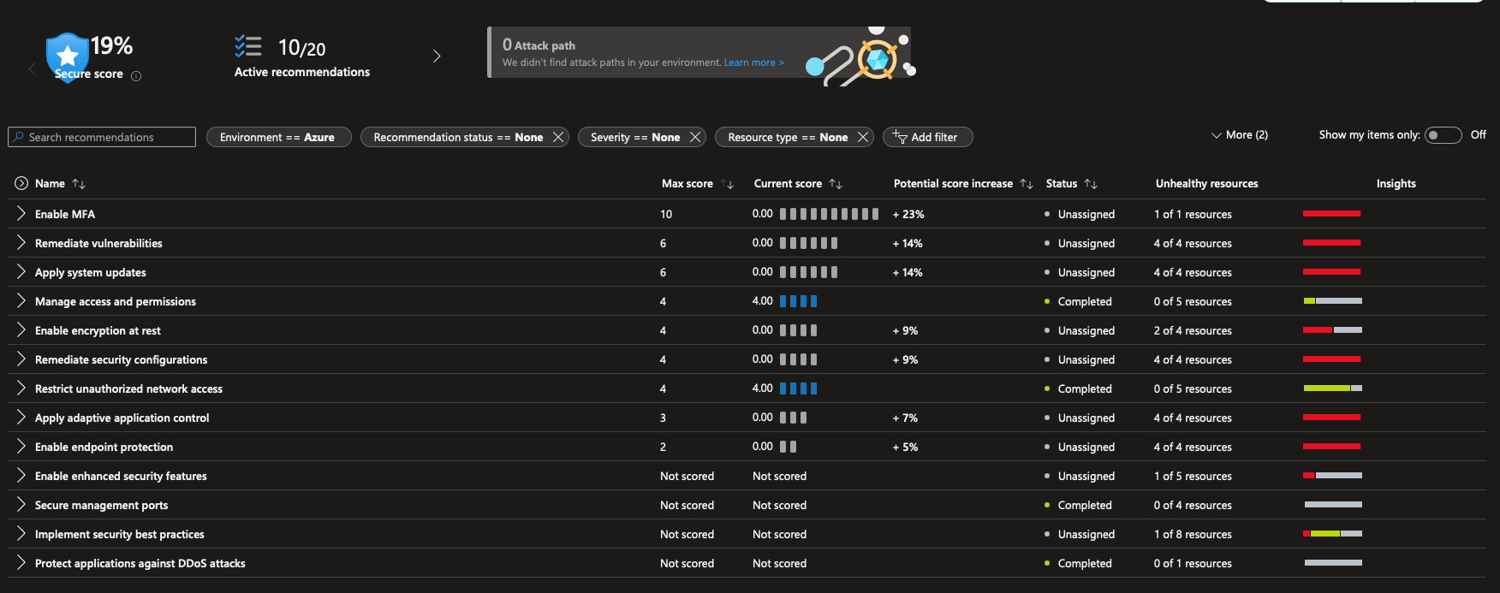Sort table by Current score arrows

(x=836, y=184)
